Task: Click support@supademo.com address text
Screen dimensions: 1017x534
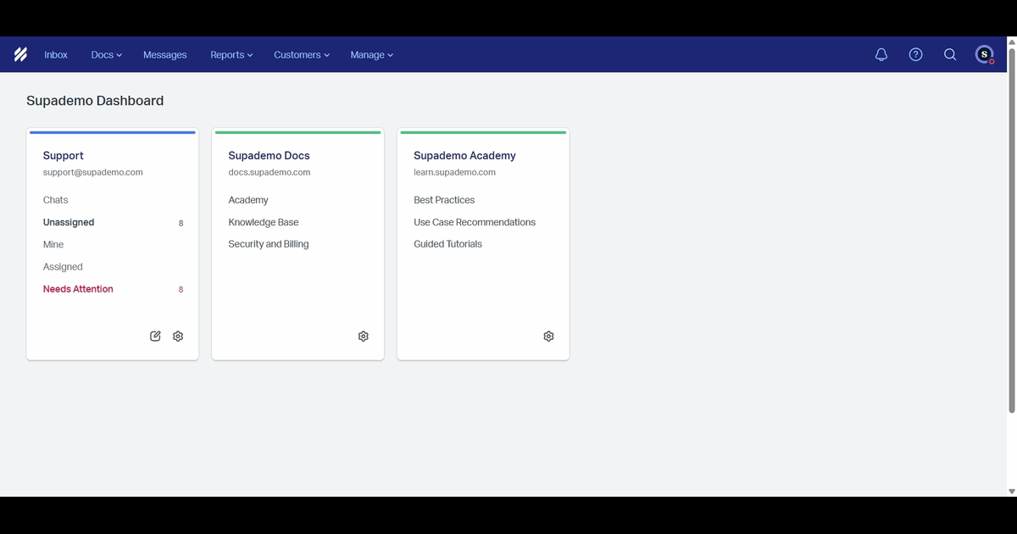Action: click(93, 172)
